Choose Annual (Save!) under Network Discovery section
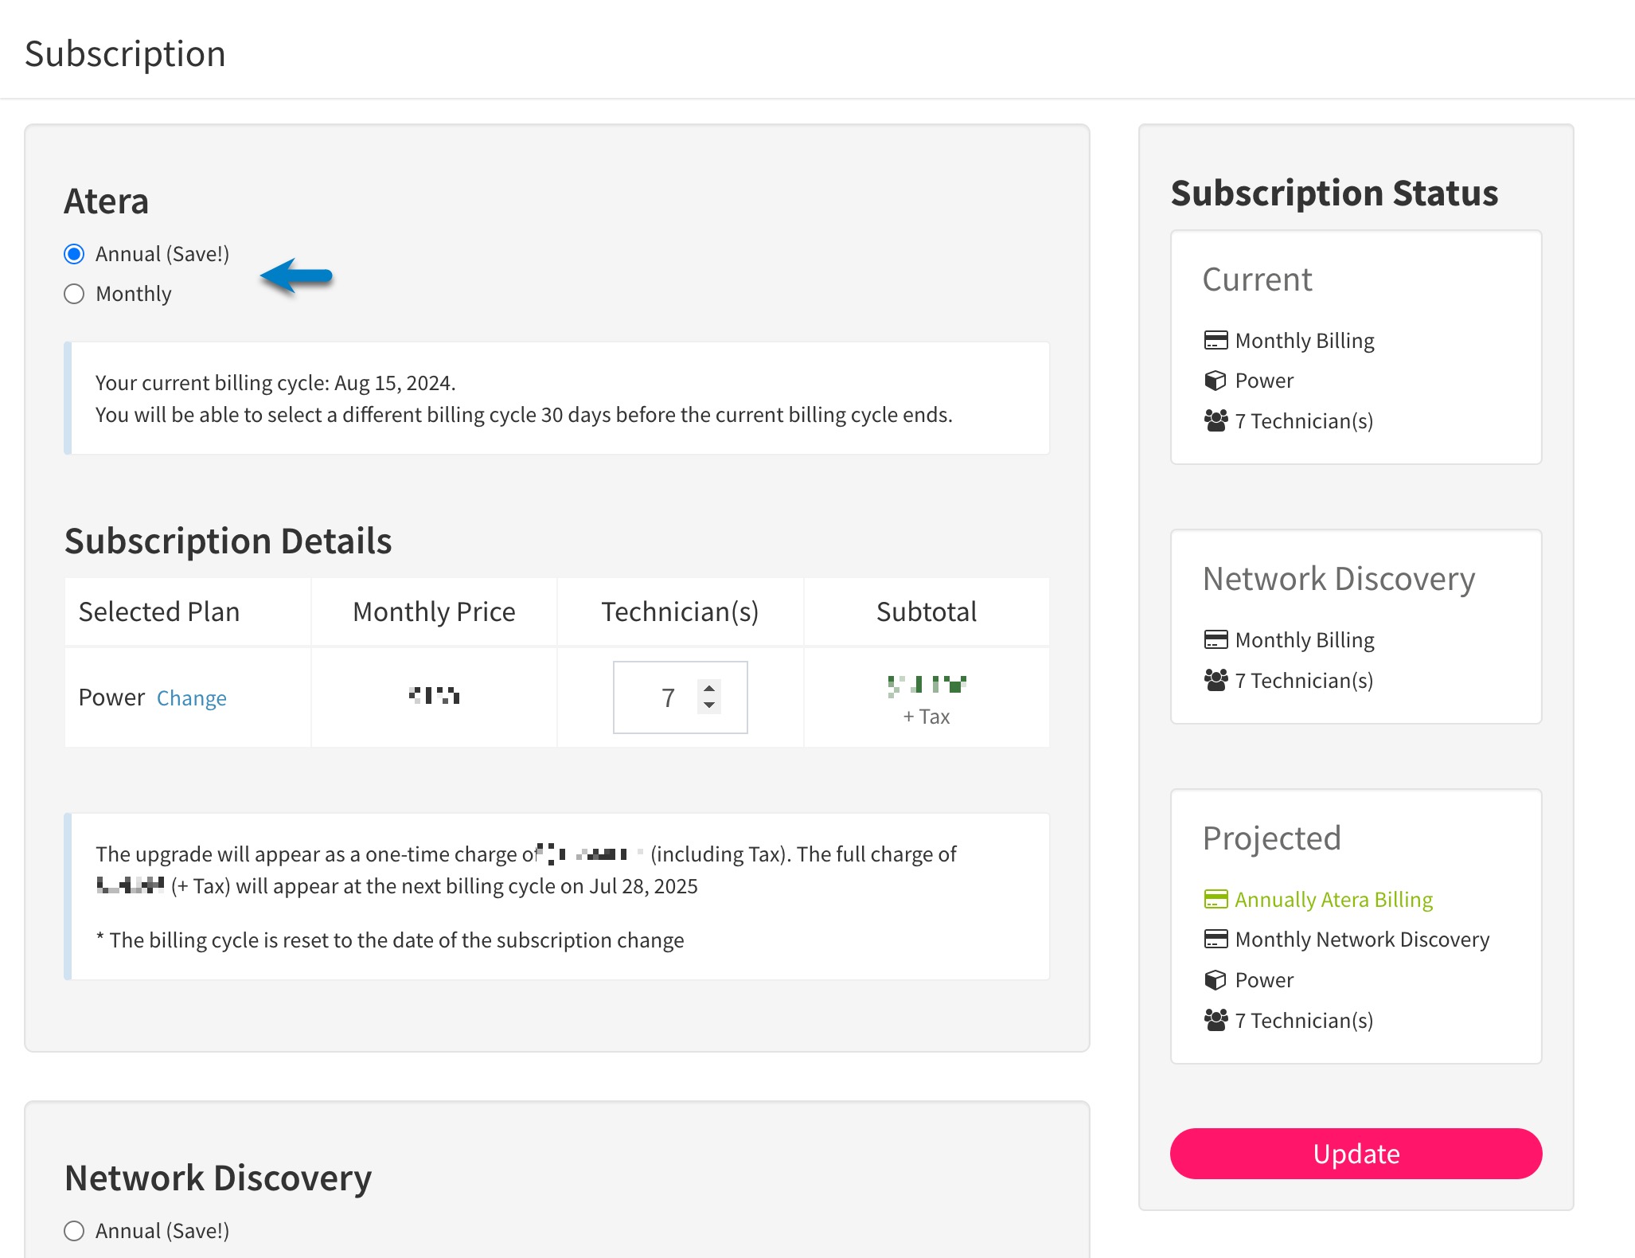 click(x=74, y=1231)
